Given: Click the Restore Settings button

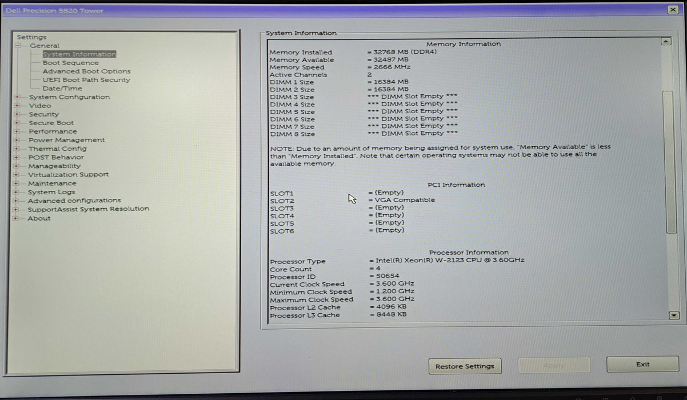Looking at the screenshot, I should click(465, 366).
